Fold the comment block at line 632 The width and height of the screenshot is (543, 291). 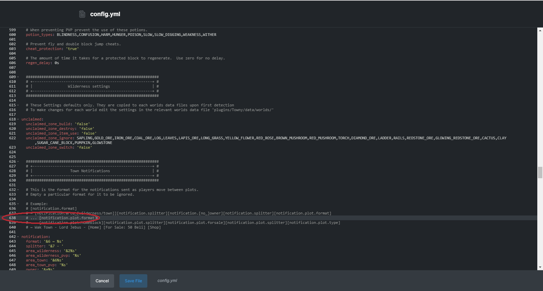(18, 190)
